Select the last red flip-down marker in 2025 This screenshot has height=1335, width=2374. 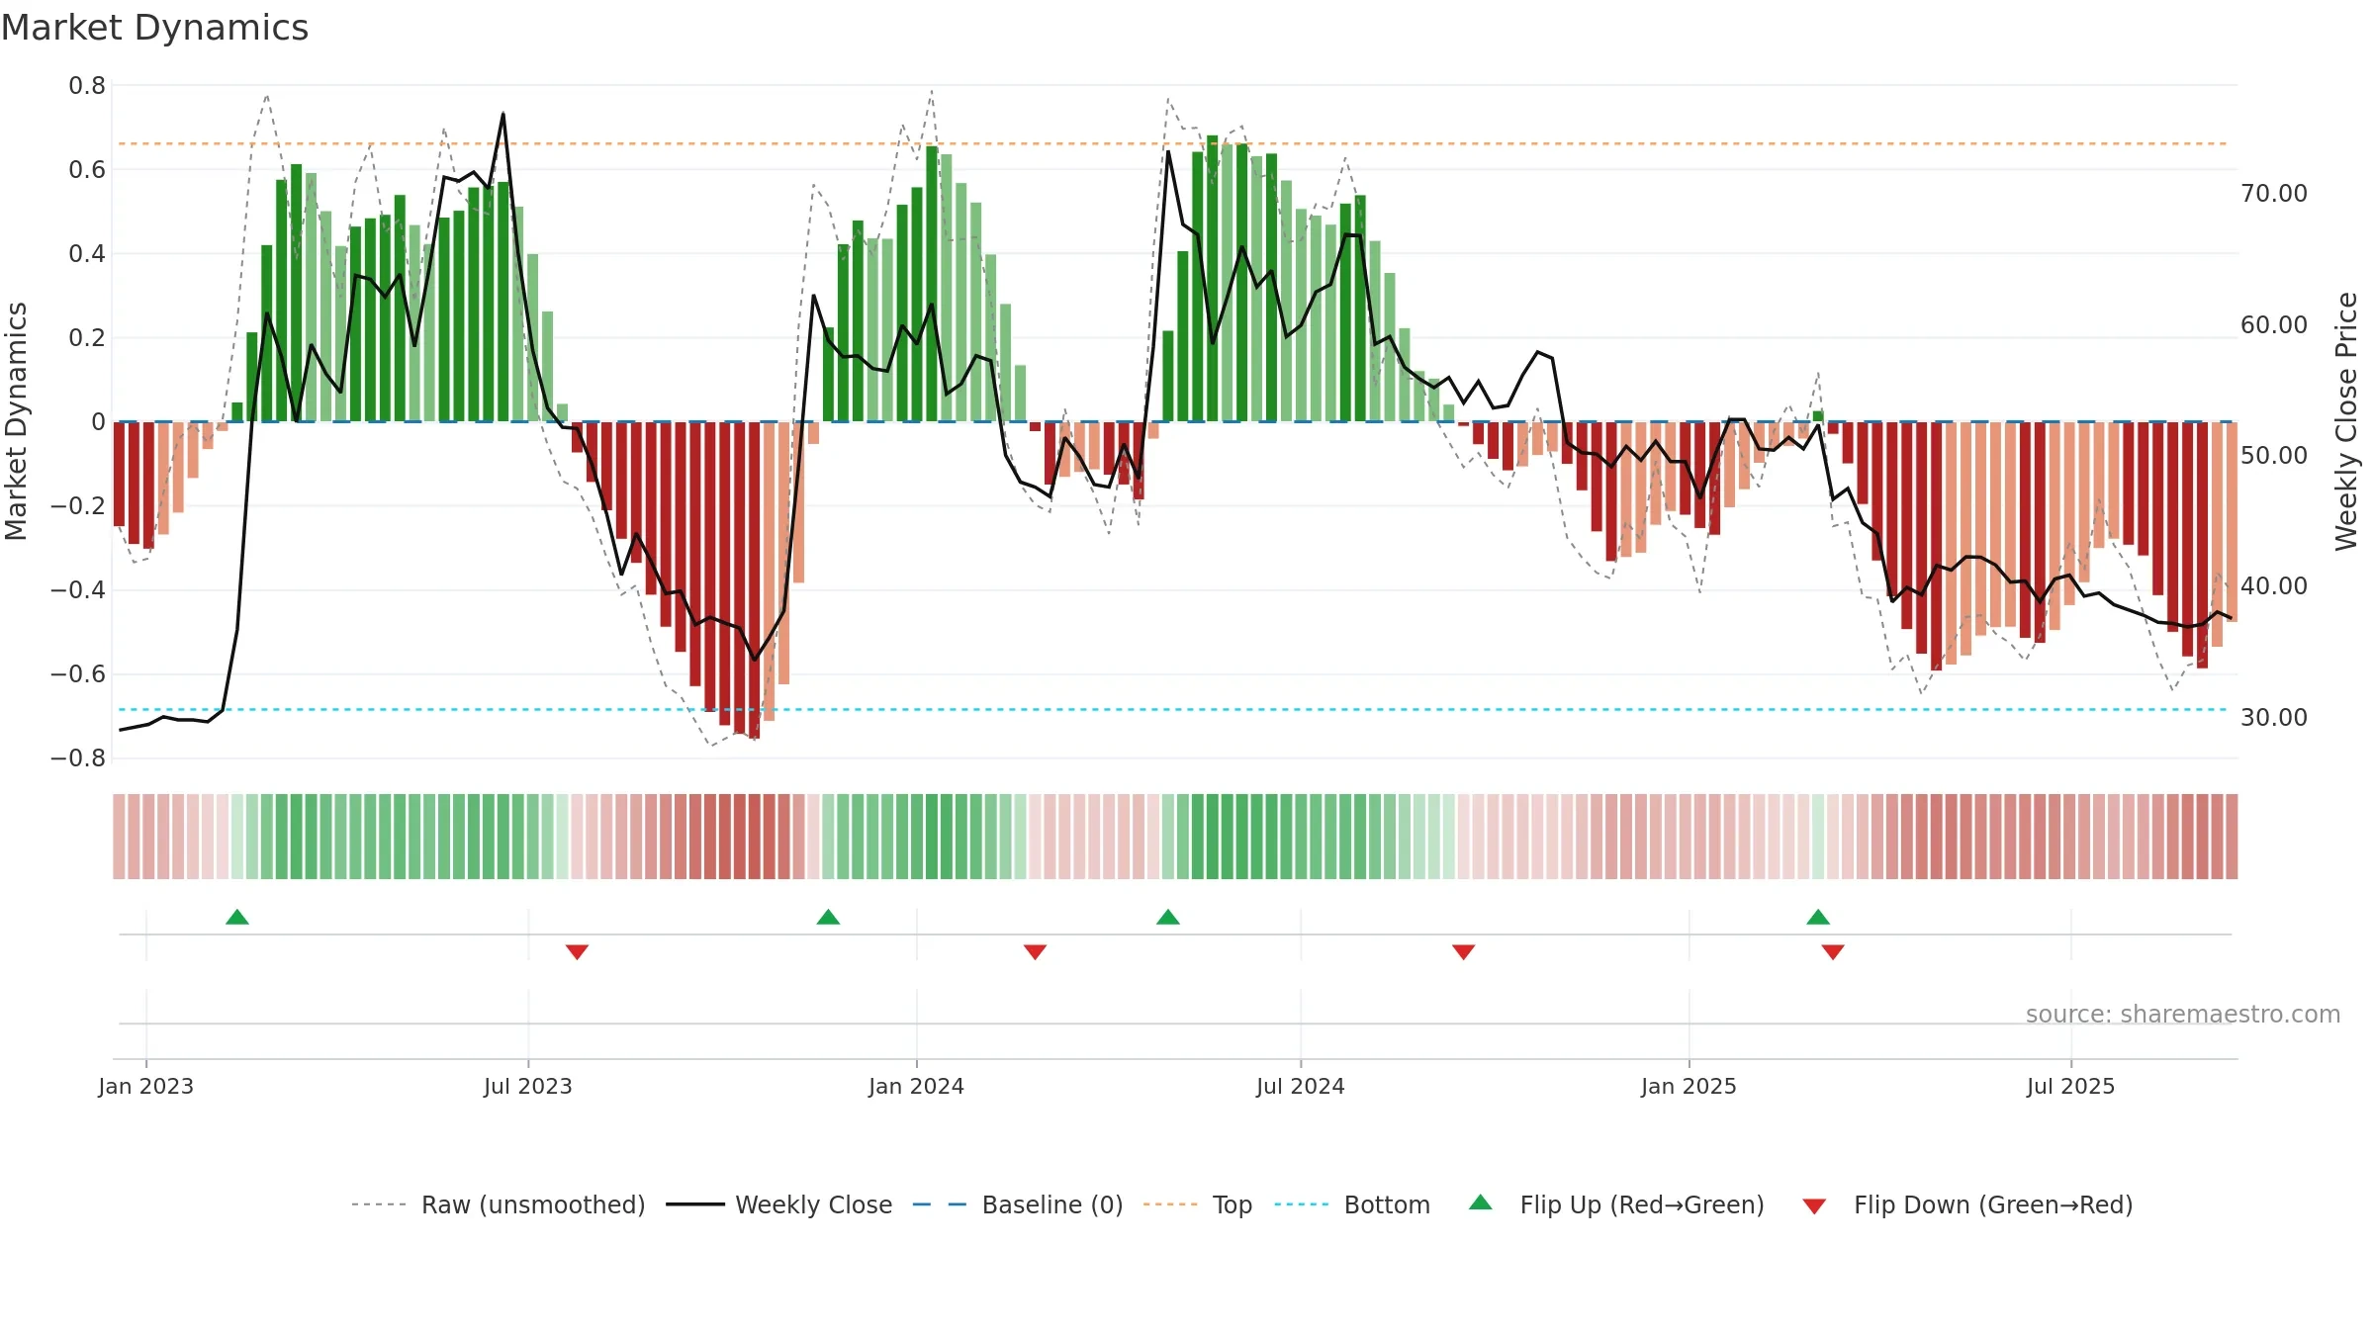tap(1833, 951)
